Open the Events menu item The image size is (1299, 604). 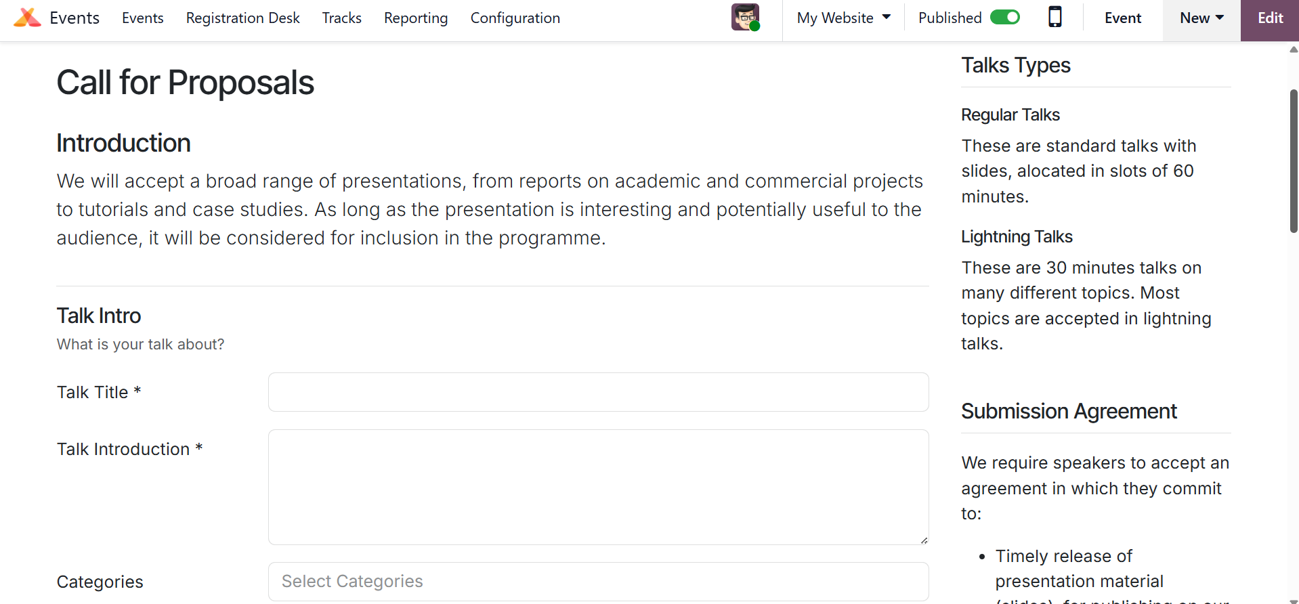pos(142,18)
